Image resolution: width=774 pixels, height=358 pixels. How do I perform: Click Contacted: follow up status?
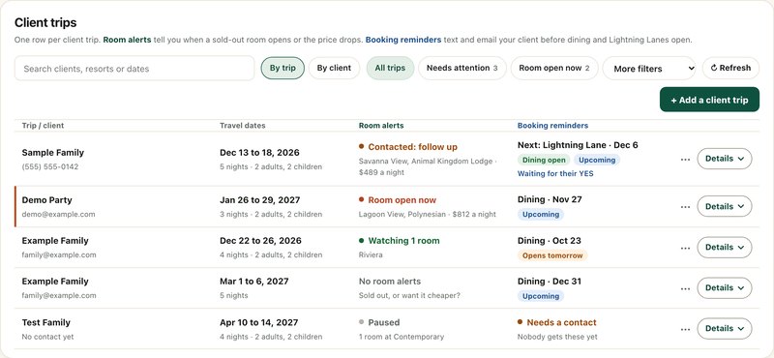408,147
